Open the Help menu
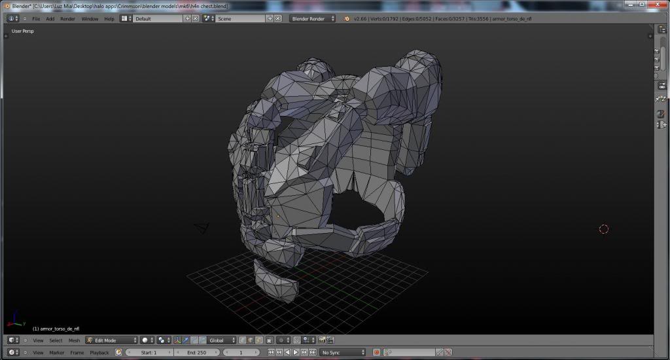 tap(109, 19)
